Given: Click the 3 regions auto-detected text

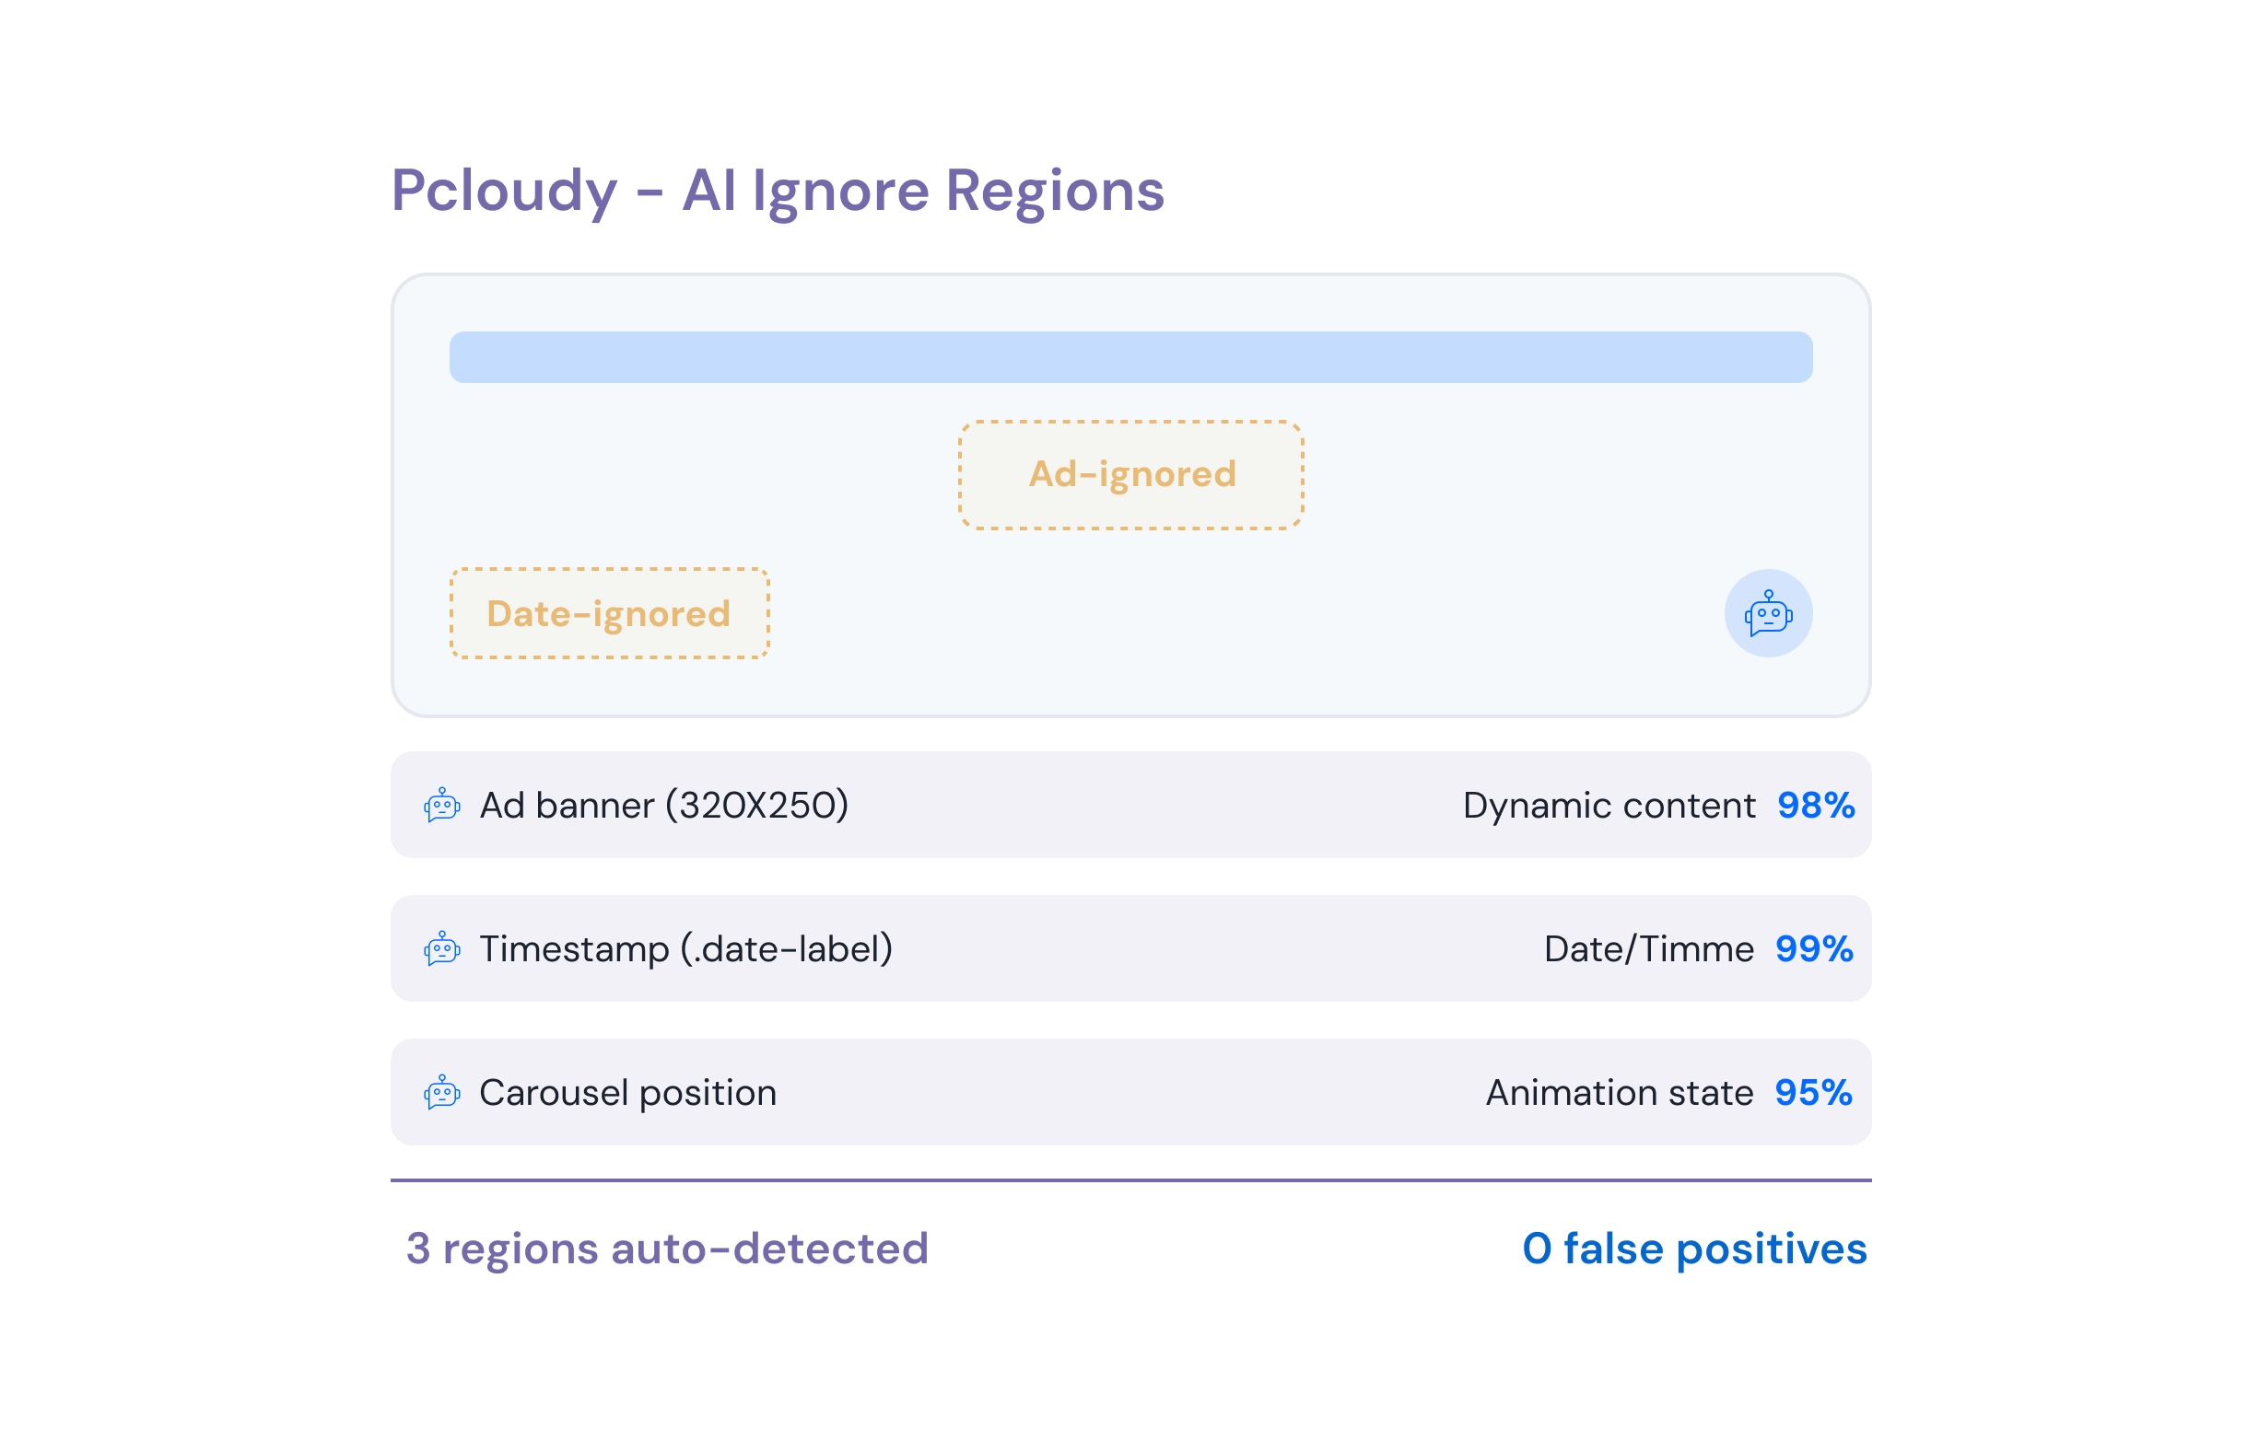Looking at the screenshot, I should click(667, 1249).
